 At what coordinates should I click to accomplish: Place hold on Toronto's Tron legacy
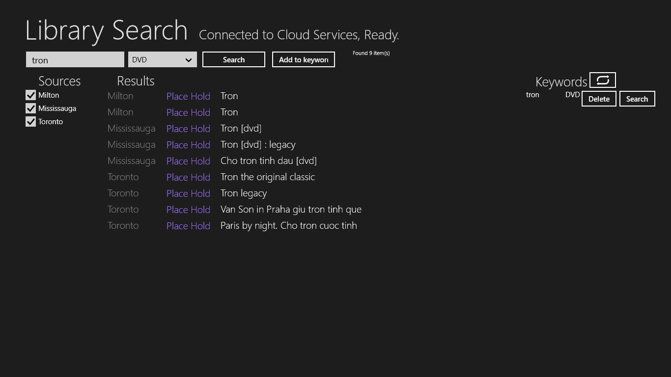188,193
